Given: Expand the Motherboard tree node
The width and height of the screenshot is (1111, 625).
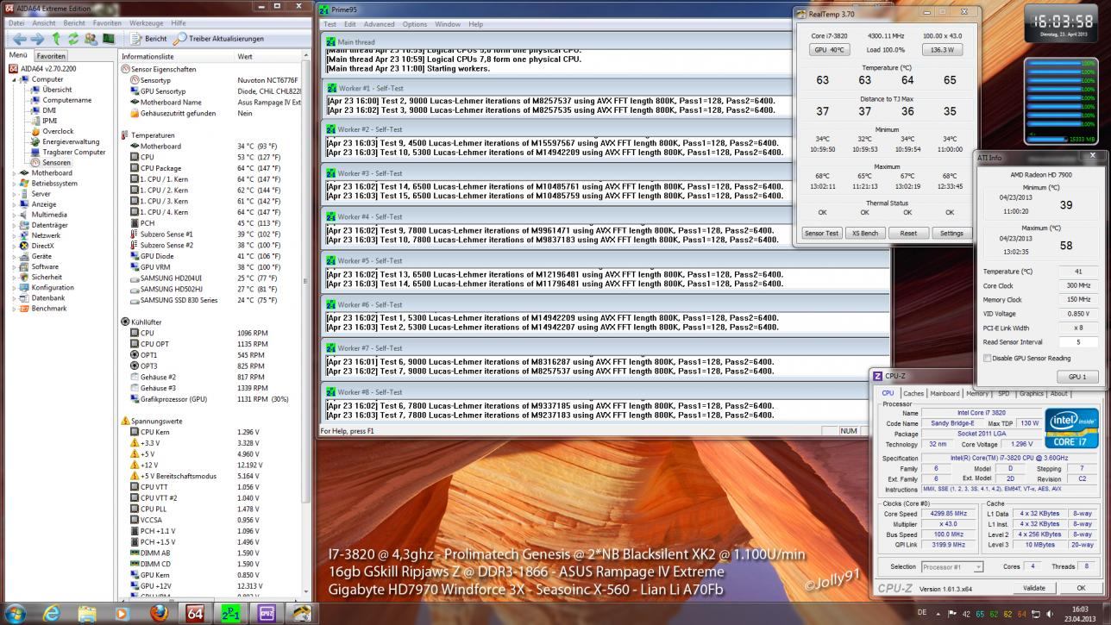Looking at the screenshot, I should (x=14, y=172).
